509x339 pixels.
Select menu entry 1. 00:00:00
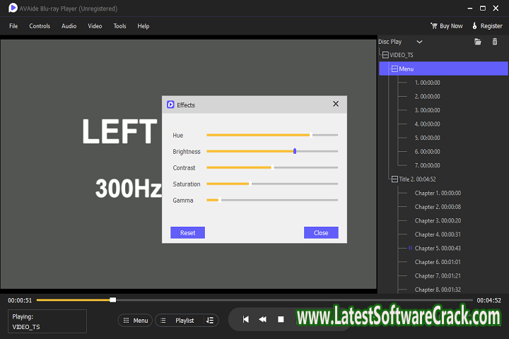click(x=427, y=83)
